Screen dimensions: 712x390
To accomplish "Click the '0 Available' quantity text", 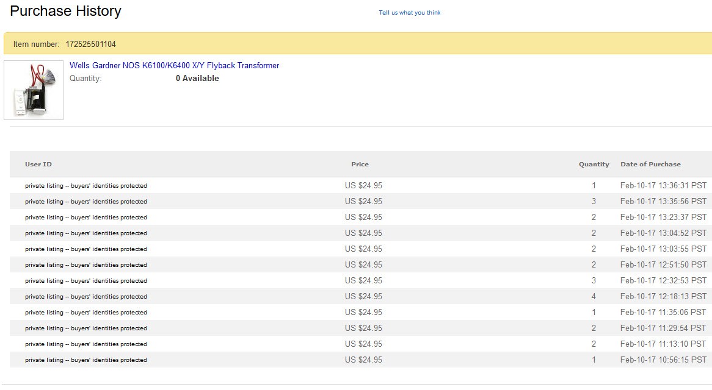I will pyautogui.click(x=197, y=79).
